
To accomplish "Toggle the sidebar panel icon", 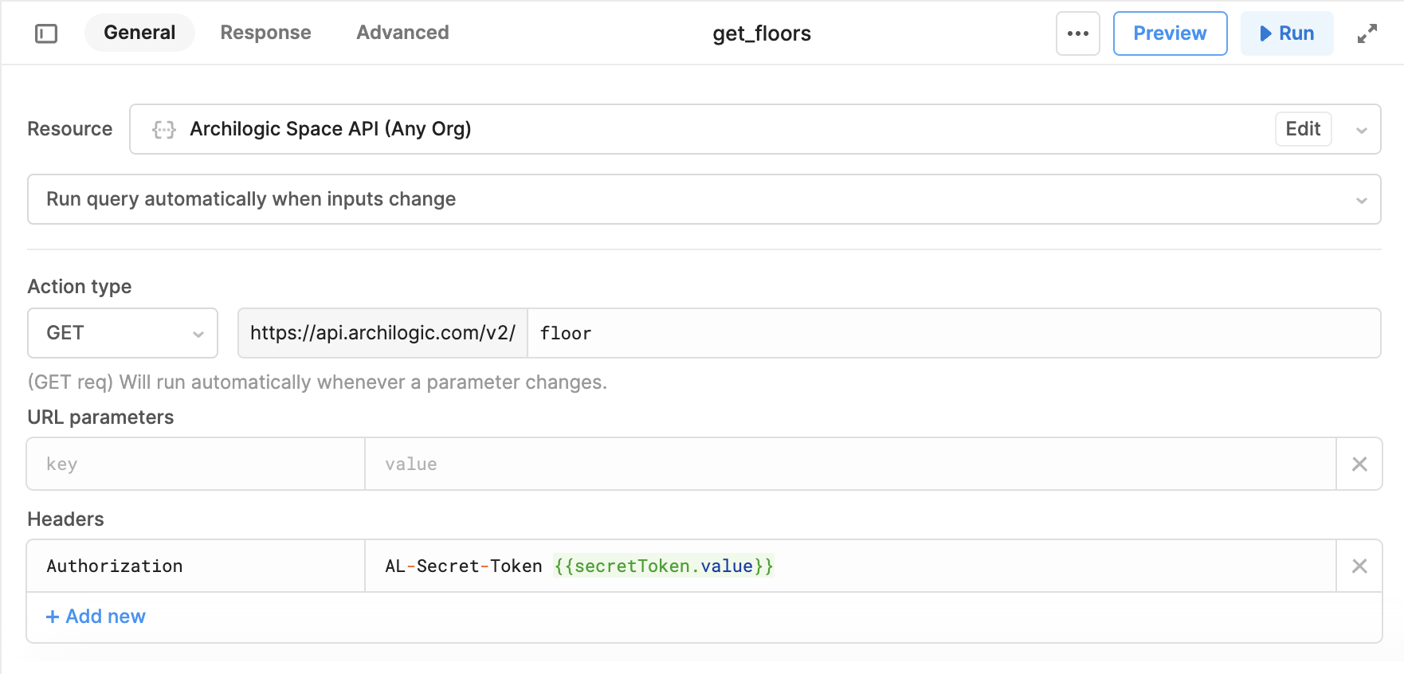I will pyautogui.click(x=46, y=33).
